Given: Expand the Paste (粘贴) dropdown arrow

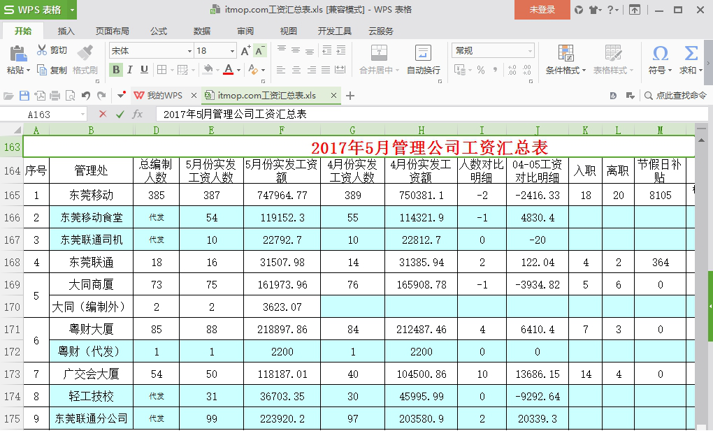Looking at the screenshot, I should click(28, 71).
